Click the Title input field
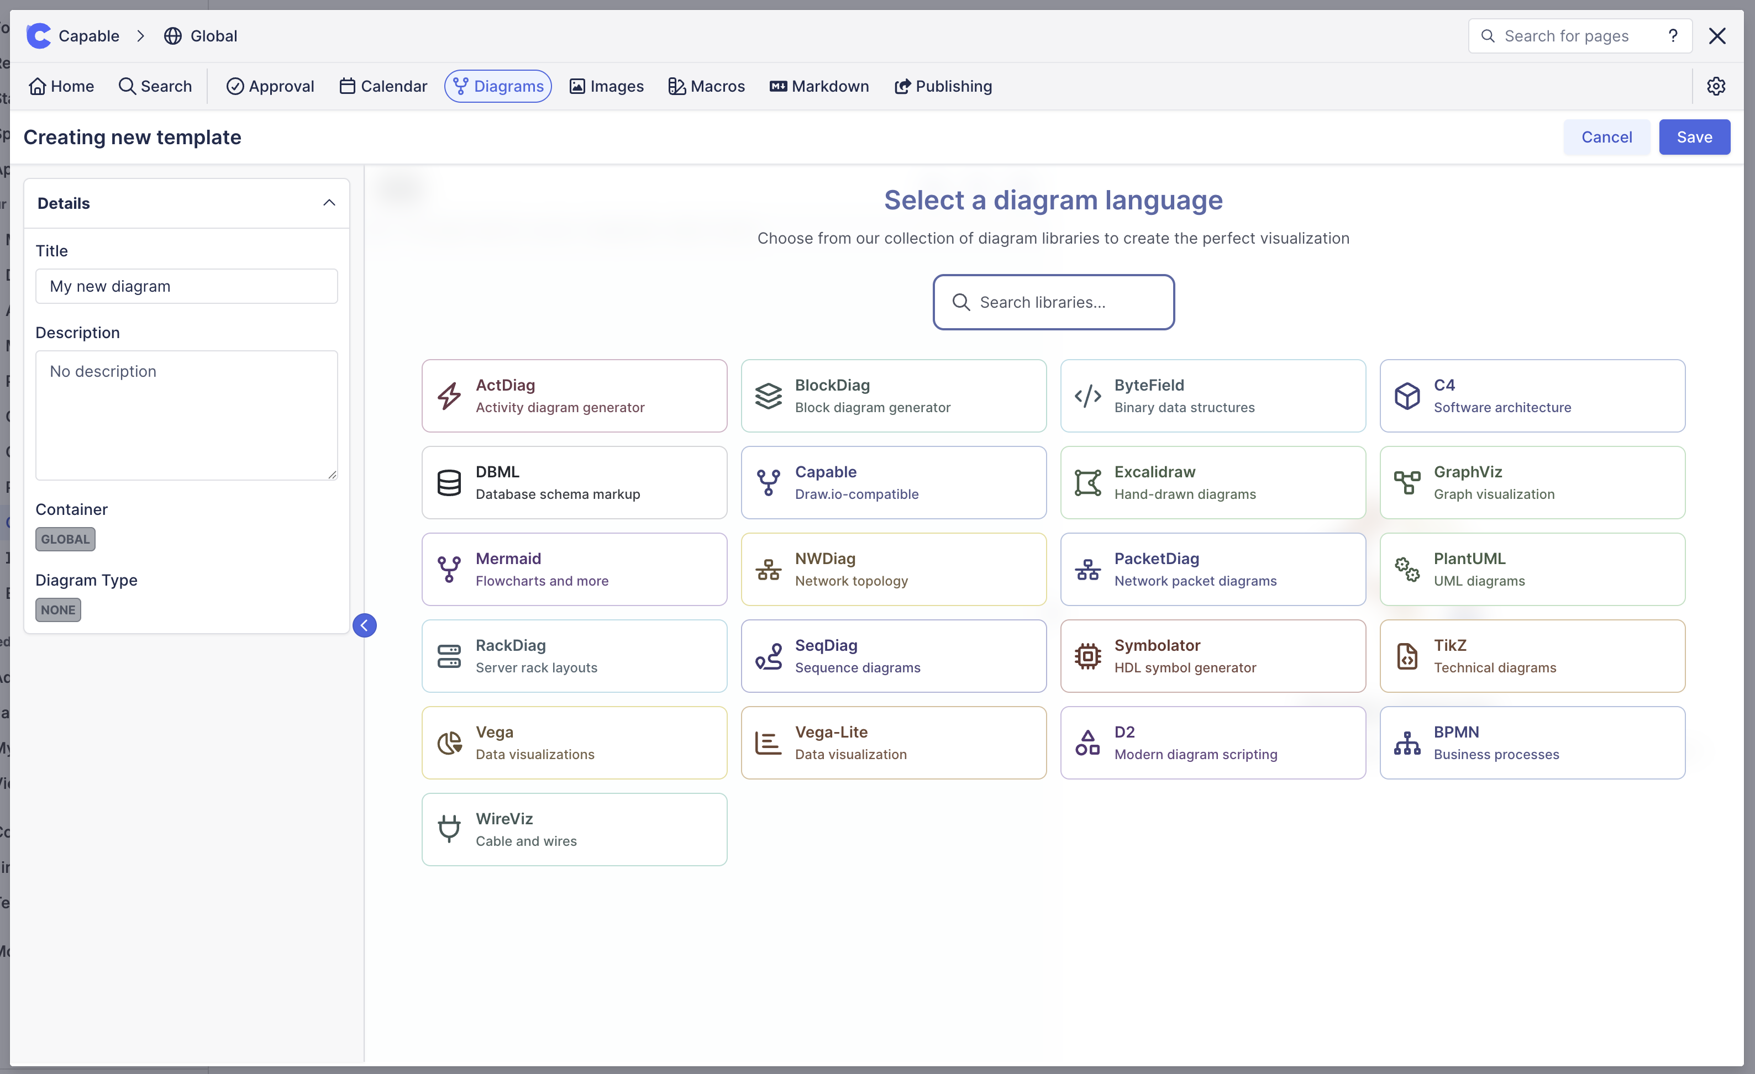The width and height of the screenshot is (1755, 1074). 187,286
